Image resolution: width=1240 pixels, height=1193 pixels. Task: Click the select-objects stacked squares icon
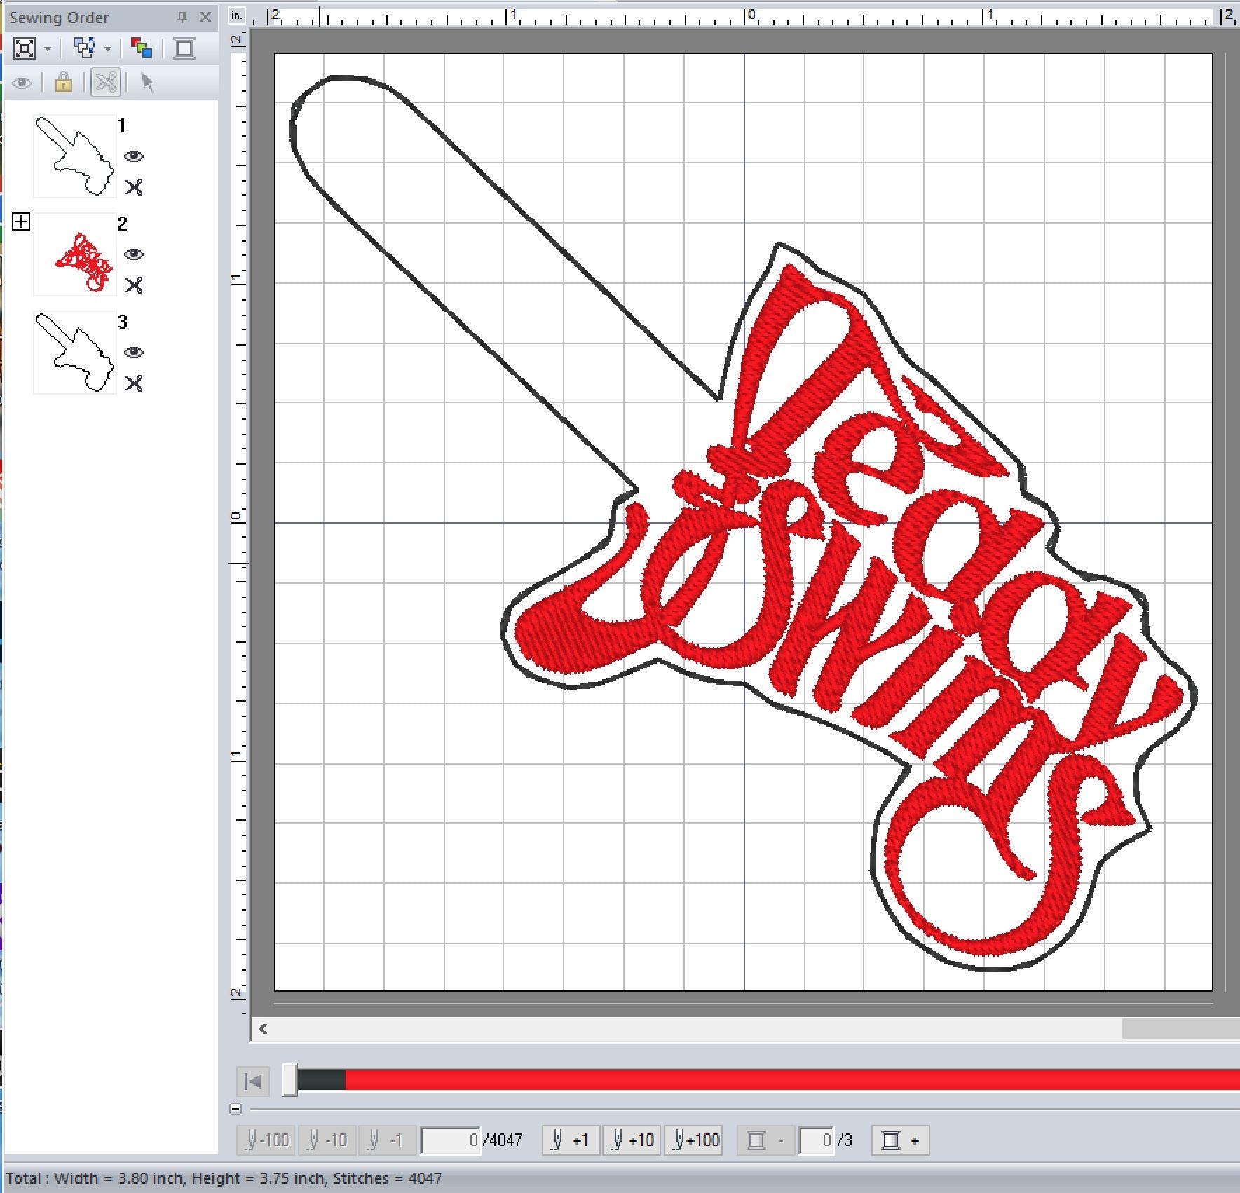click(84, 48)
